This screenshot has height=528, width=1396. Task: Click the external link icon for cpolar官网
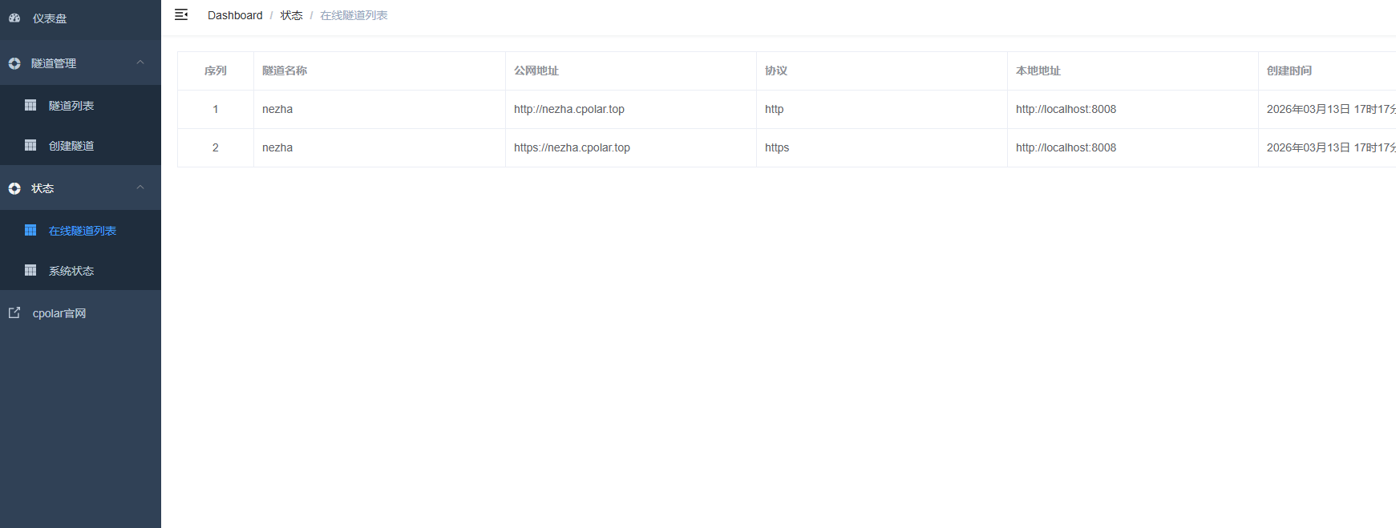click(14, 312)
